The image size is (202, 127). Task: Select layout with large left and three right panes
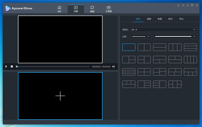144,84
